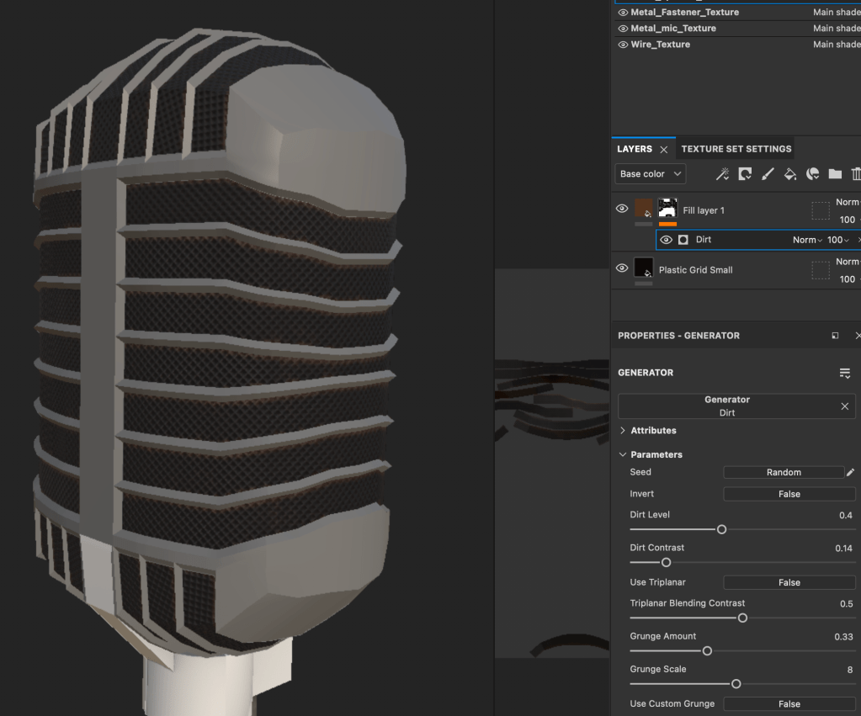Screen dimensions: 861x716
Task: Switch to Texture Set Settings tab
Action: (x=736, y=149)
